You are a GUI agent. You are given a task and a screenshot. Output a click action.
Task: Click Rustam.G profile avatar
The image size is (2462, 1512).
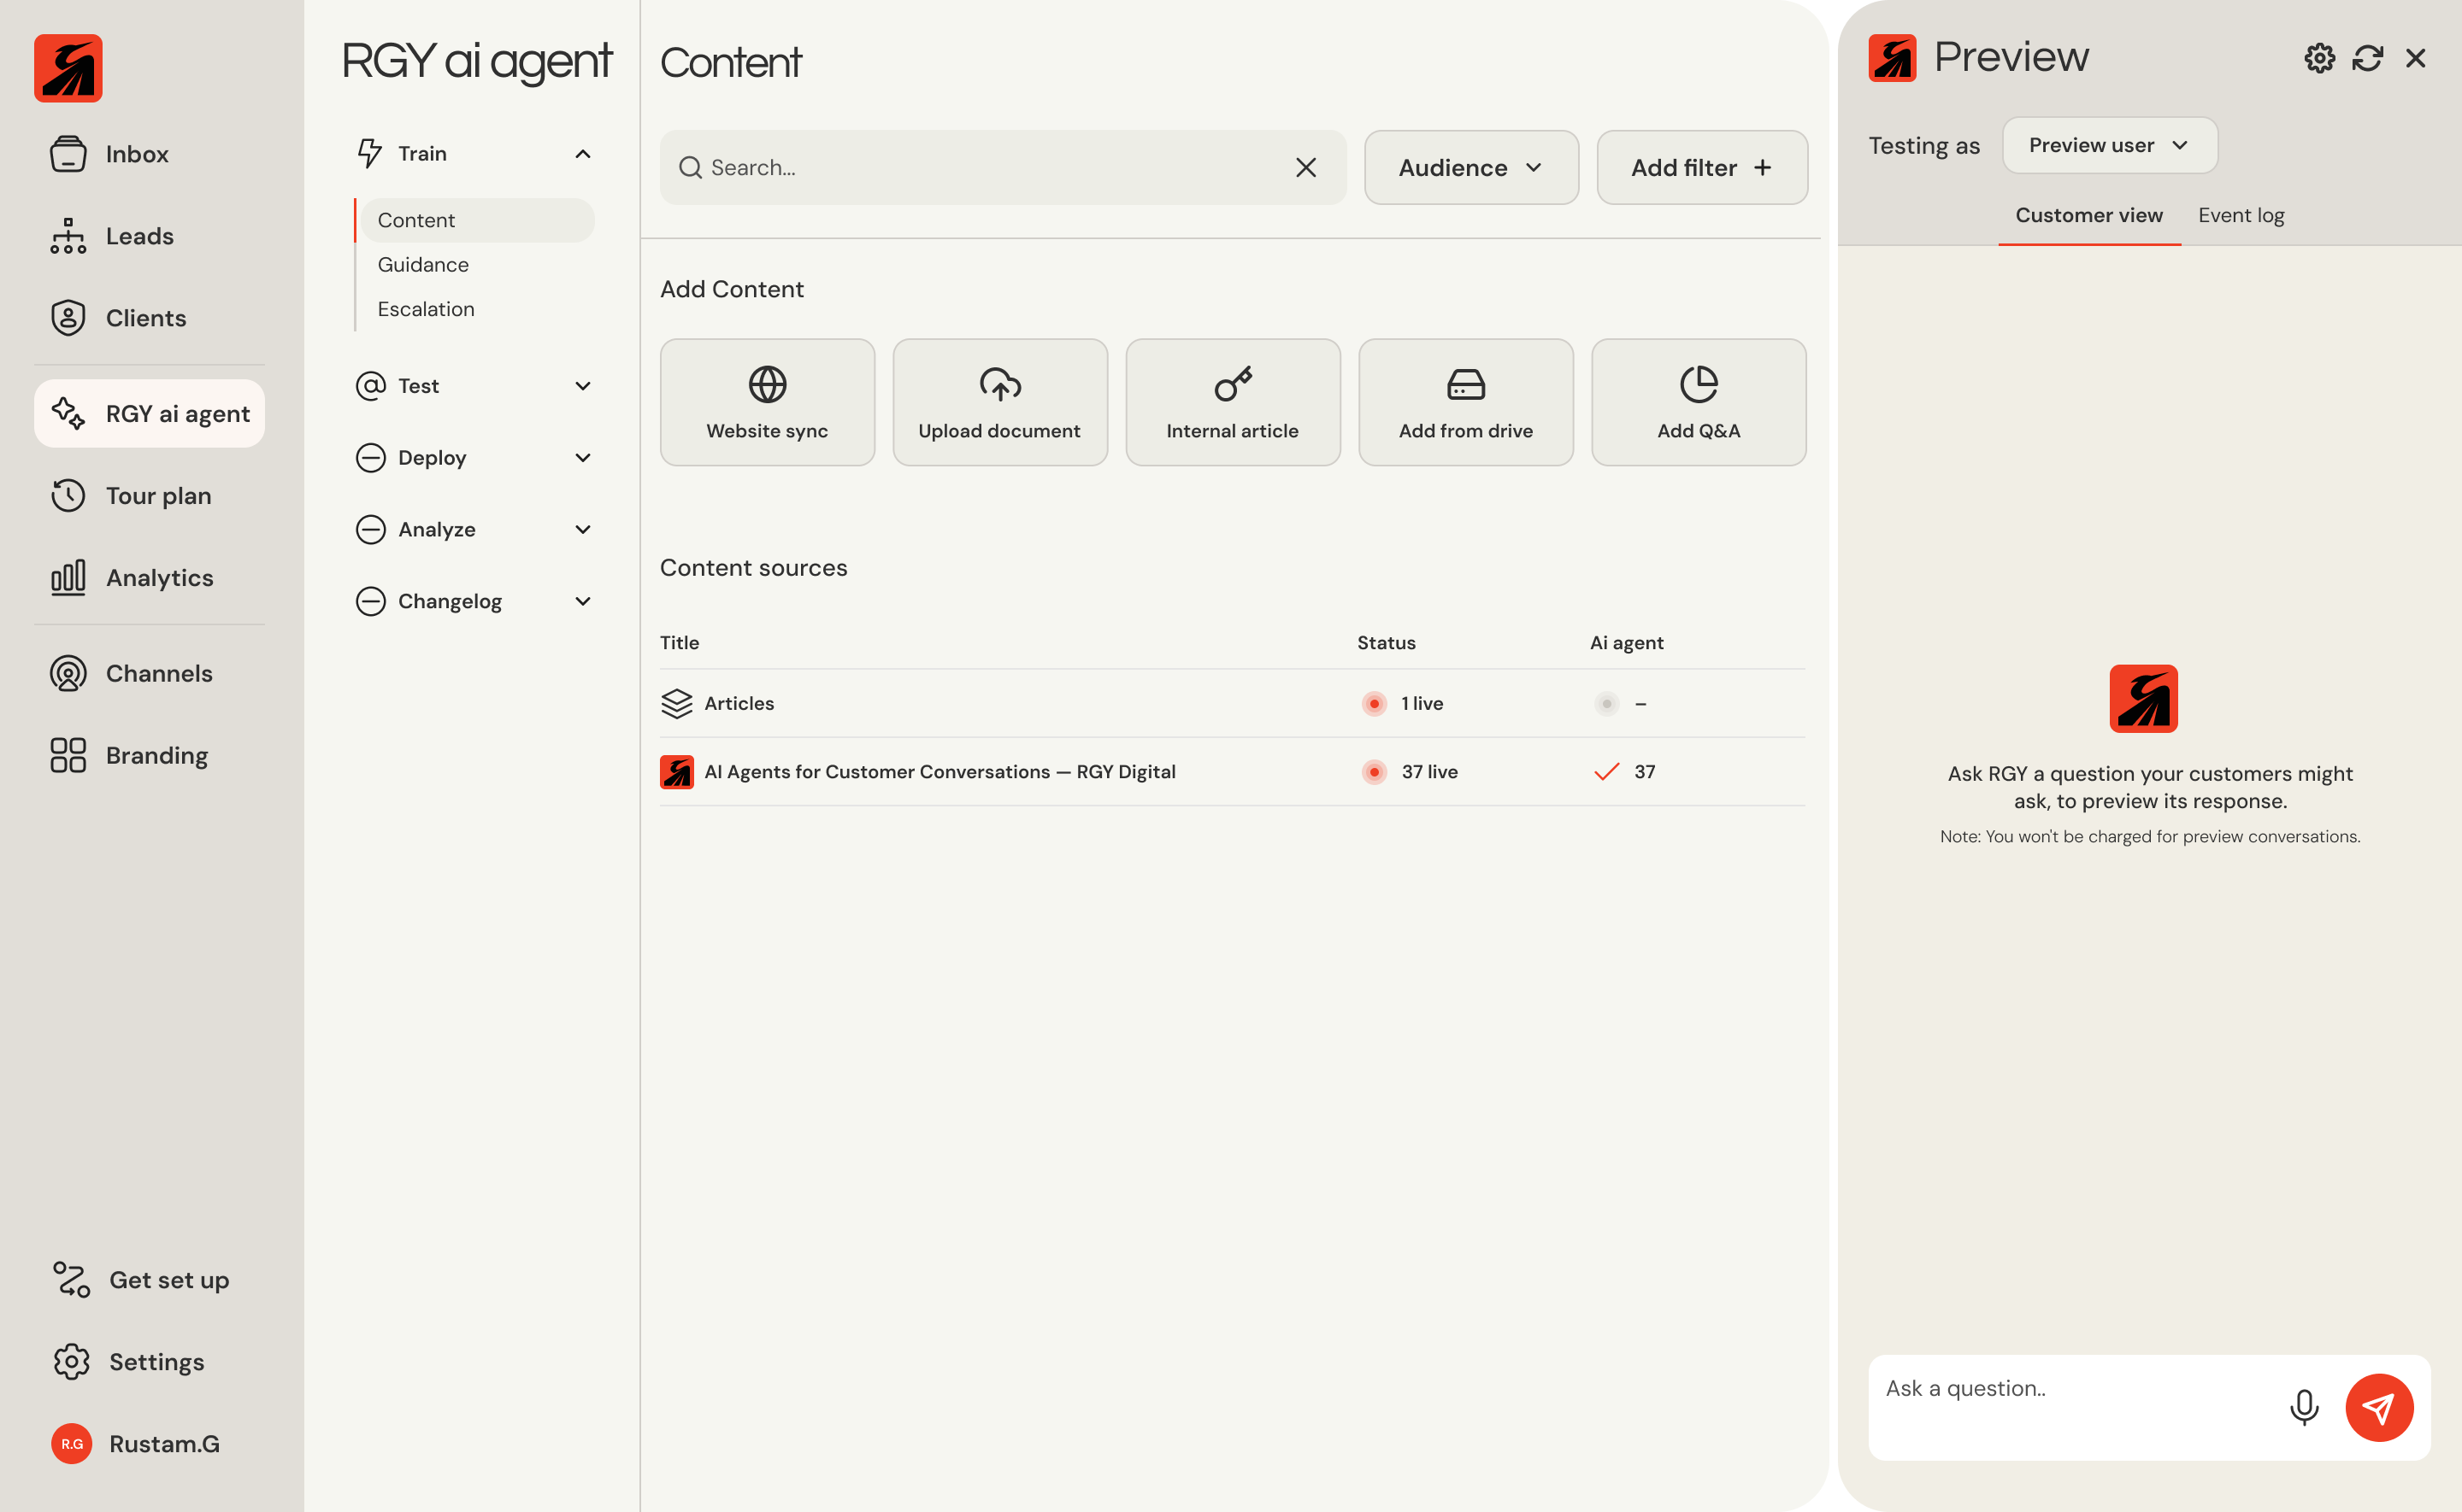click(x=70, y=1443)
